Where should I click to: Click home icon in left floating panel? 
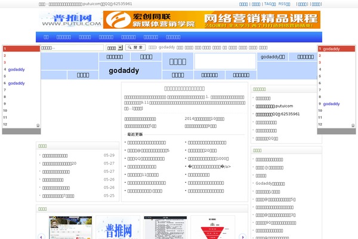pos(38,125)
